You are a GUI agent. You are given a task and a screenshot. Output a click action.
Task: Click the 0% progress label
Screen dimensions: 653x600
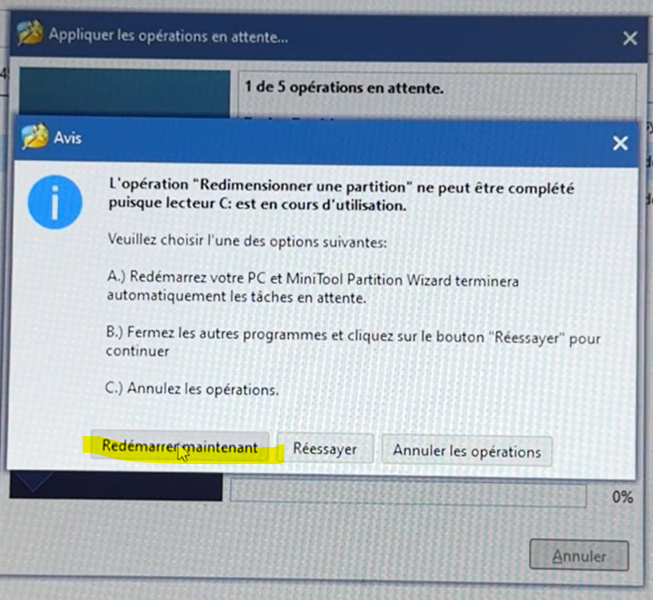coord(622,497)
